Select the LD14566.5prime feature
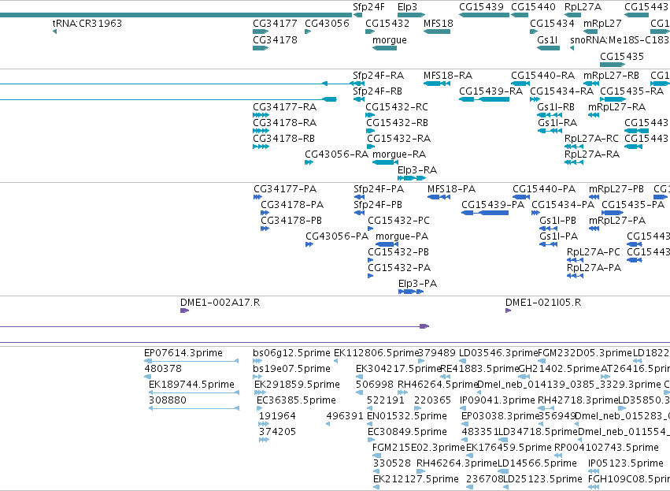 pos(503,471)
